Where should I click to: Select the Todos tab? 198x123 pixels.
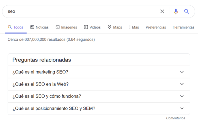coord(16,27)
